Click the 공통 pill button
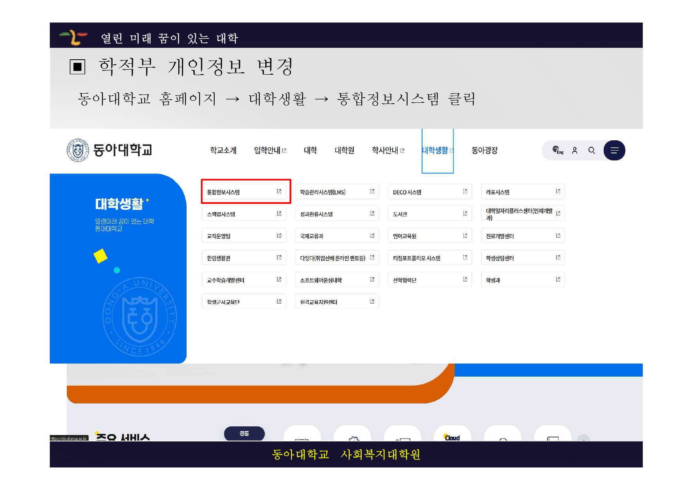The width and height of the screenshot is (693, 490). coord(244,433)
